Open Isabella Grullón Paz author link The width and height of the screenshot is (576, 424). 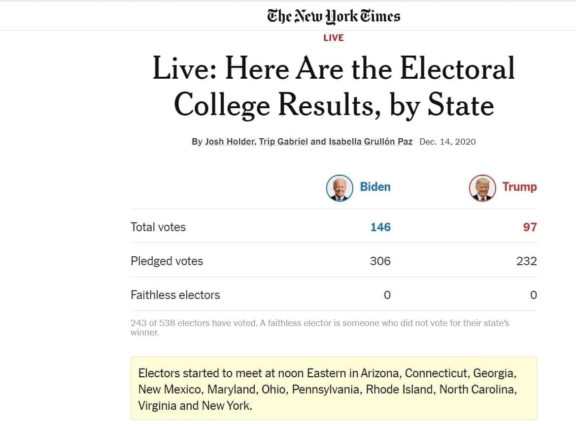coord(371,142)
